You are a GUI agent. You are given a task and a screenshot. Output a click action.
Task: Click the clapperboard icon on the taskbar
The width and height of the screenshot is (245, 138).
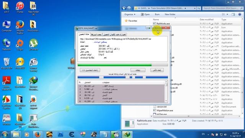116,135
